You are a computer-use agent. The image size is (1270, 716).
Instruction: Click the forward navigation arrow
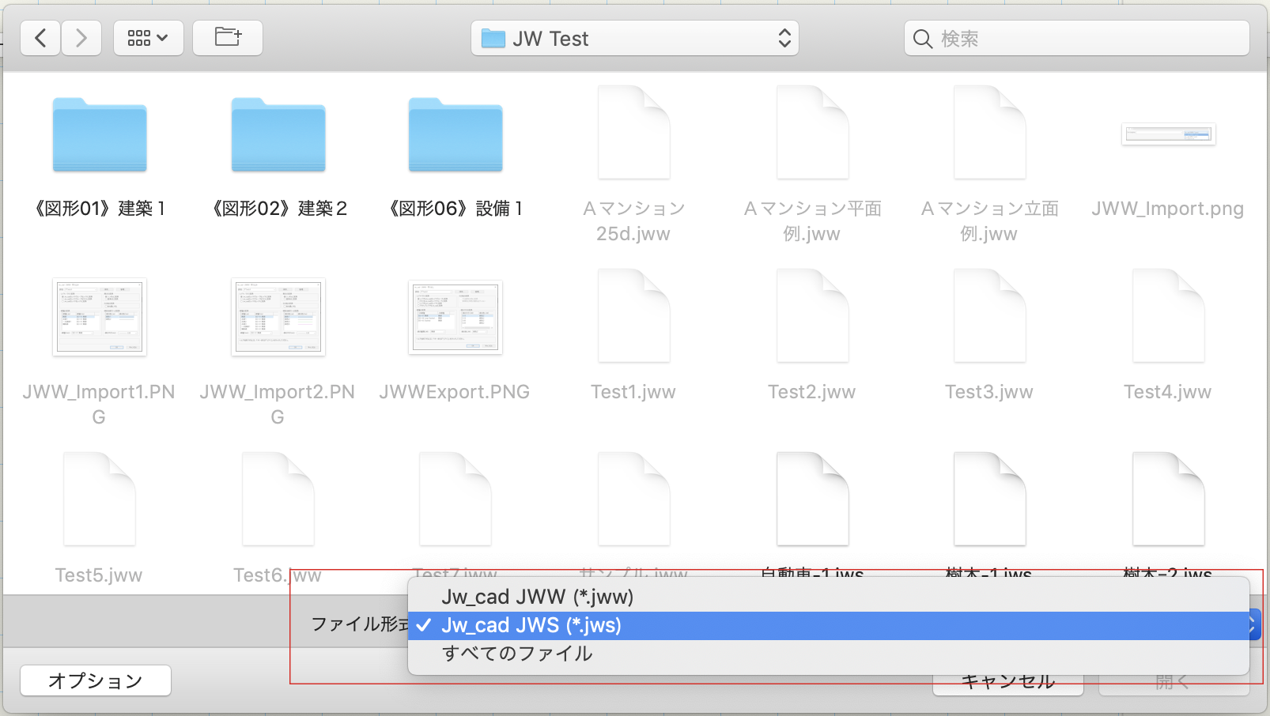(81, 38)
